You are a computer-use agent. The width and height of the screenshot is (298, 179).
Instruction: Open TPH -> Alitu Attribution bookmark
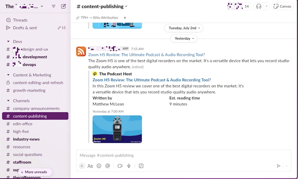97,17
